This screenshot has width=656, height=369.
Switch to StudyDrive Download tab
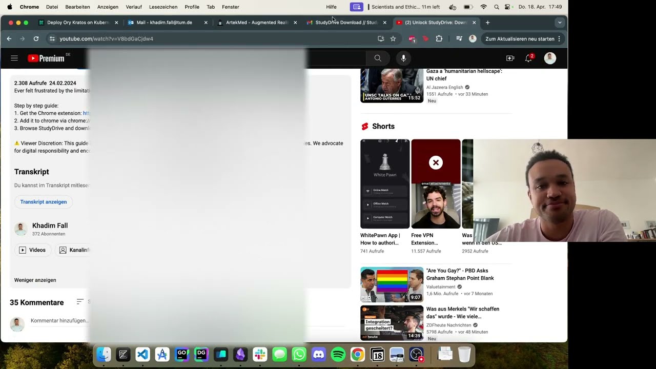(346, 23)
